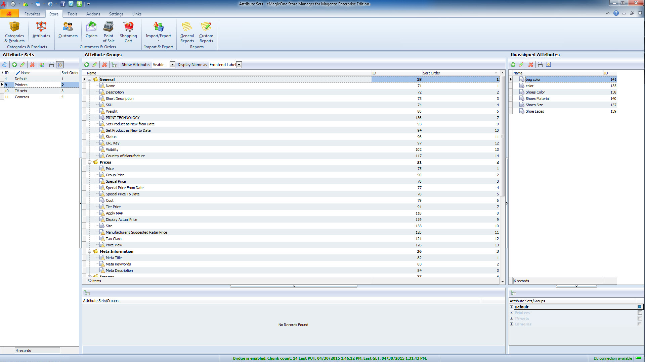Click full-view icon in Unassigned Attributes toolbar
The height and width of the screenshot is (362, 645).
tap(549, 65)
